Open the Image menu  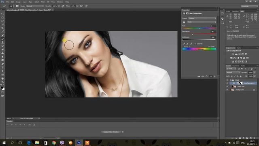tap(18, 2)
